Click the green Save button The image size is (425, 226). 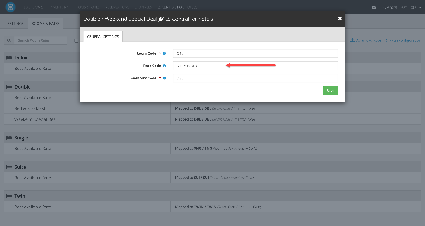tap(330, 90)
